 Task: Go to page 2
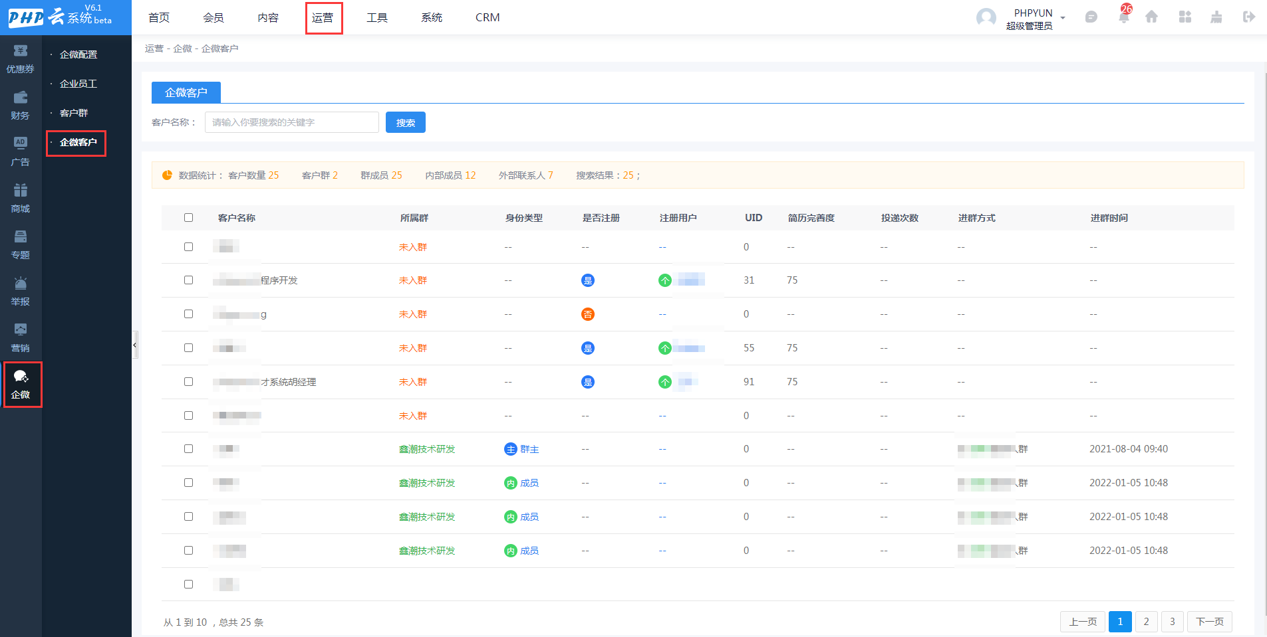pos(1147,622)
